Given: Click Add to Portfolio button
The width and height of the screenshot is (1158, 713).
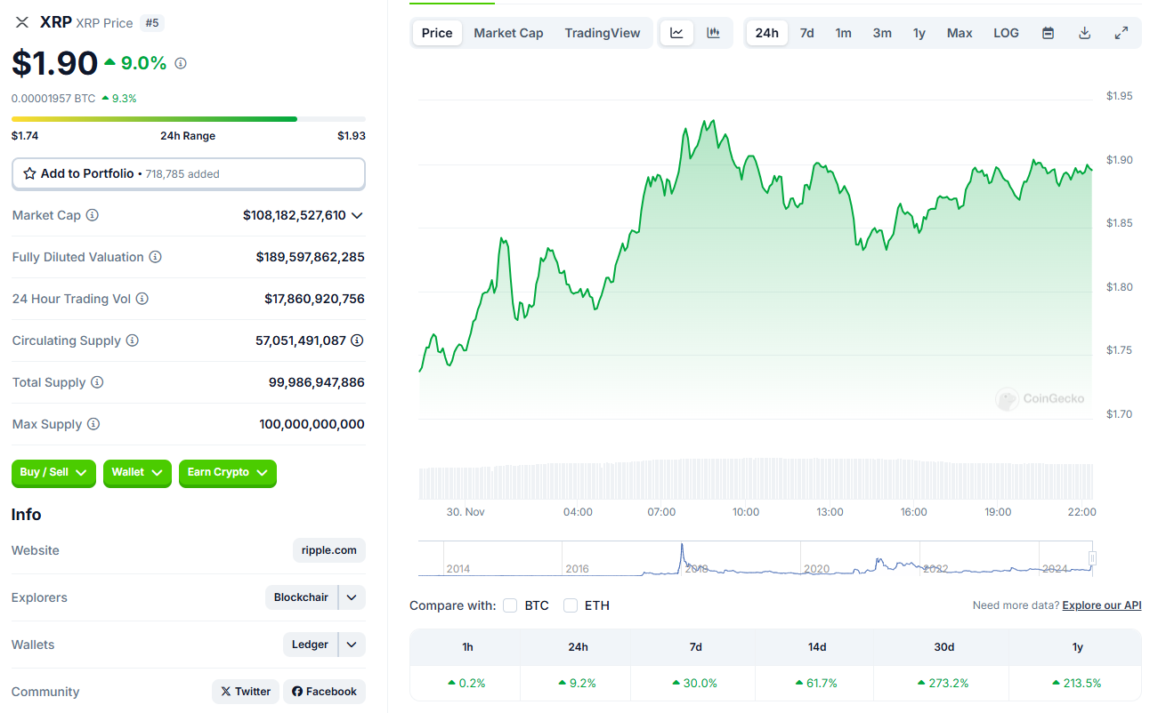Looking at the screenshot, I should [x=189, y=174].
